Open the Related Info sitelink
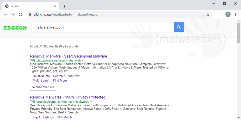Screen dimensions: 241x120 click(41, 76)
